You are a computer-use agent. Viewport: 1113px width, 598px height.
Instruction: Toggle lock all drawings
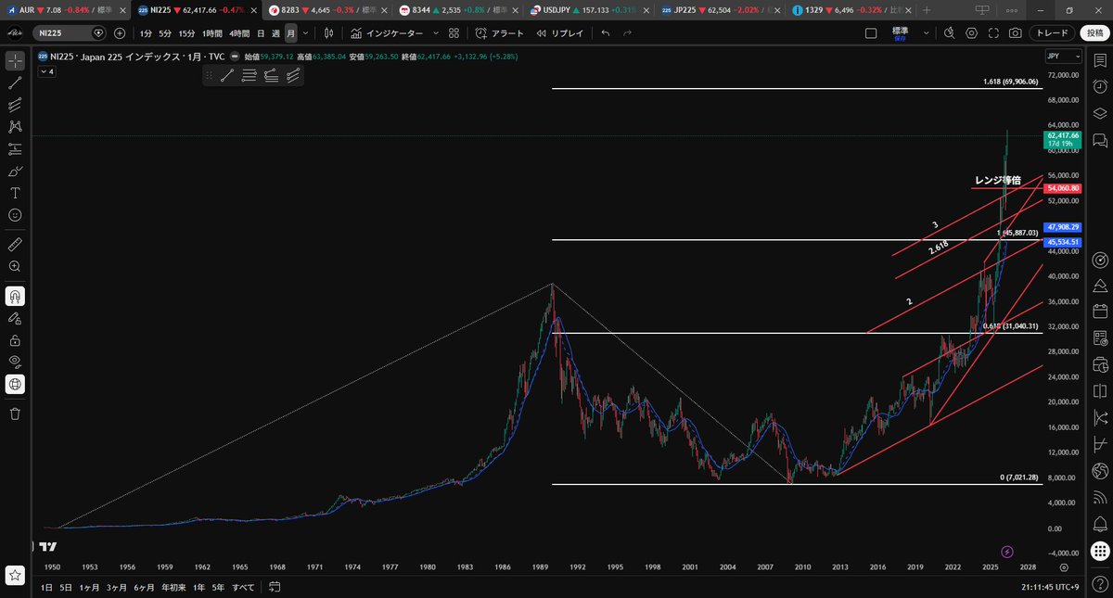[15, 340]
